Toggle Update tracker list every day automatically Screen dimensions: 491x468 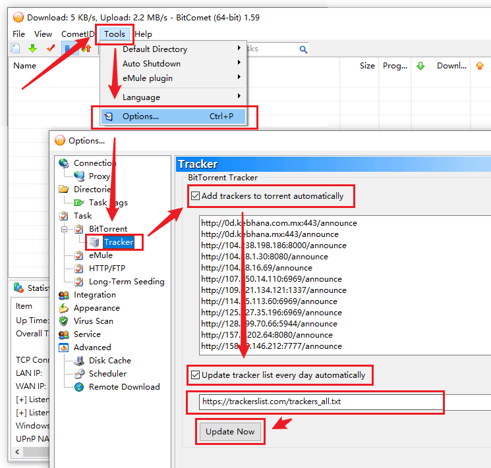(x=196, y=375)
